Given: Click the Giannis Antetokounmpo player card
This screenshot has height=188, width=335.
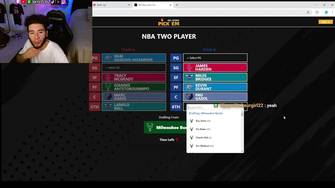Looking at the screenshot, I should pyautogui.click(x=134, y=87).
